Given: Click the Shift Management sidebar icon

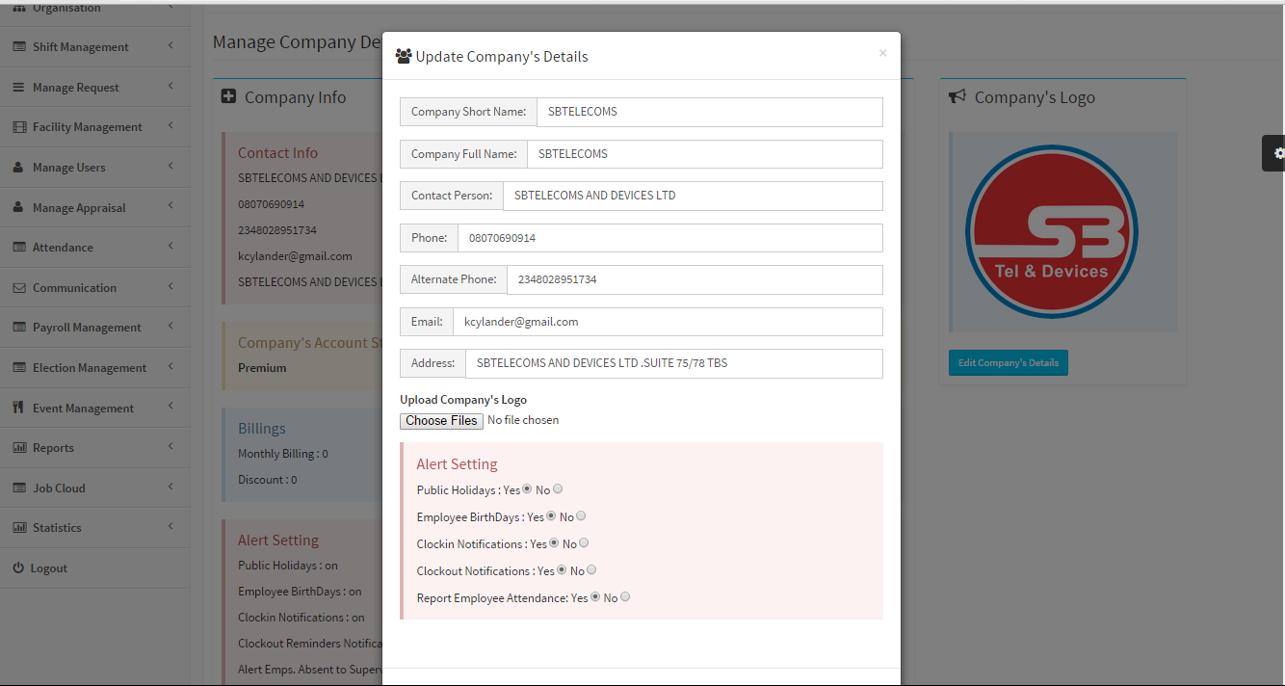Looking at the screenshot, I should [x=19, y=47].
